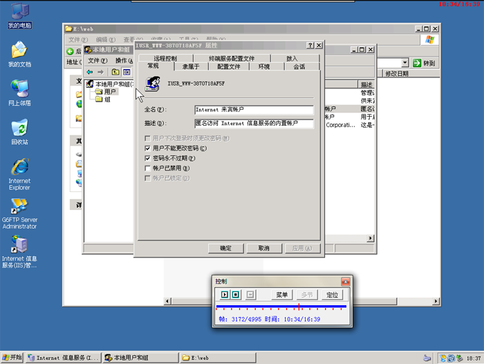Launch Internet Explorer from desktop

click(19, 174)
